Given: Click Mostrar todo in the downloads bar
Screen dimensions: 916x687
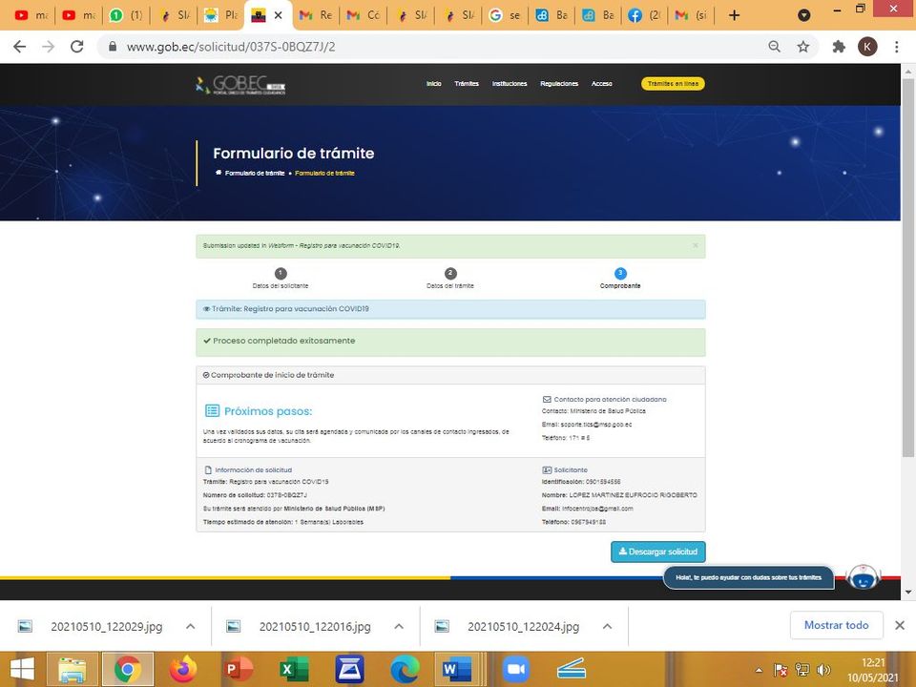Looking at the screenshot, I should coord(836,625).
